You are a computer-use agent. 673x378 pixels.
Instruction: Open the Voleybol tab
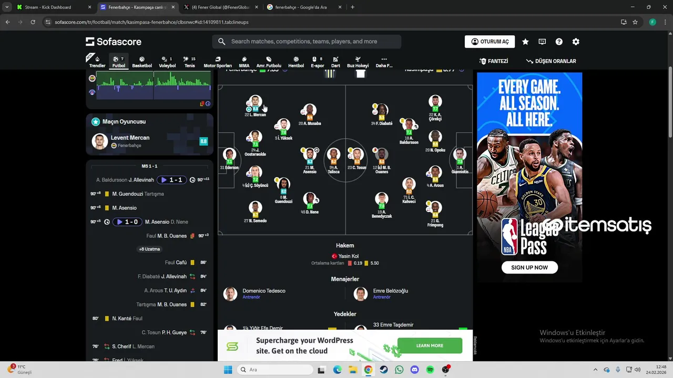pos(167,62)
